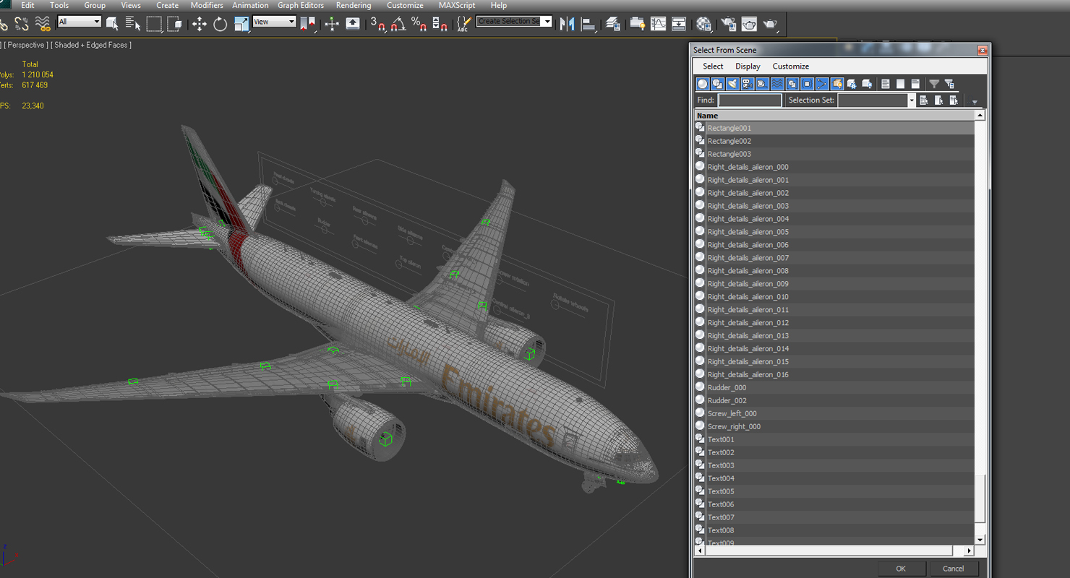Click Select All icon in dialog
The height and width of the screenshot is (578, 1070).
pyautogui.click(x=886, y=84)
